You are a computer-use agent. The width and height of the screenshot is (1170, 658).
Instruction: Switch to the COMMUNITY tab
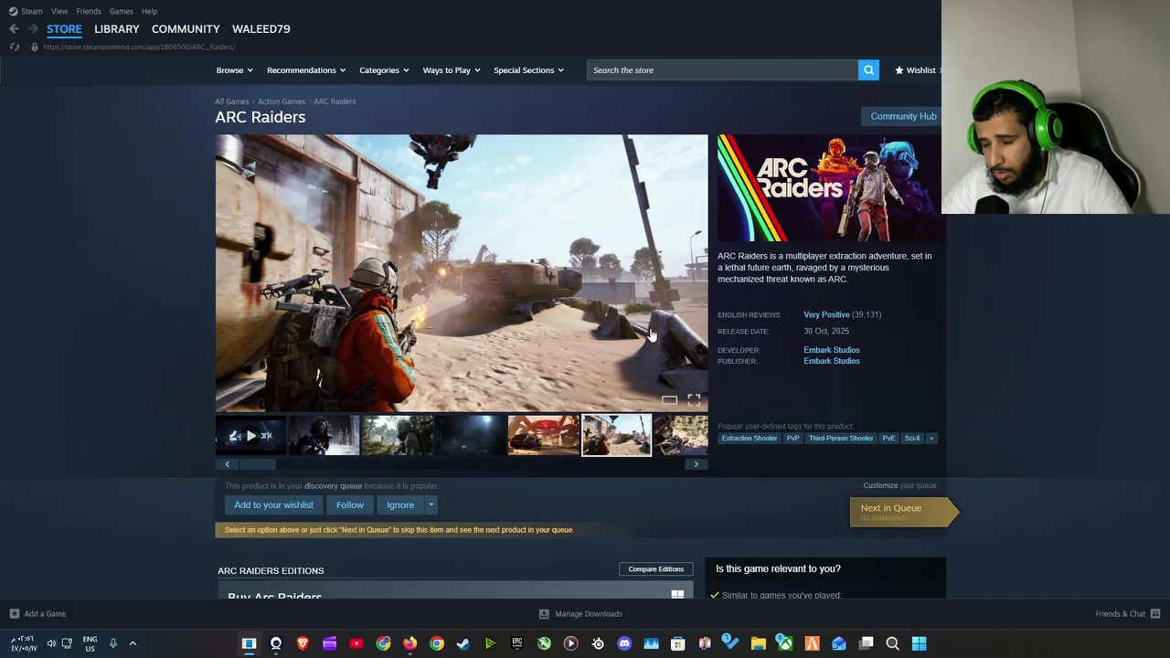186,29
